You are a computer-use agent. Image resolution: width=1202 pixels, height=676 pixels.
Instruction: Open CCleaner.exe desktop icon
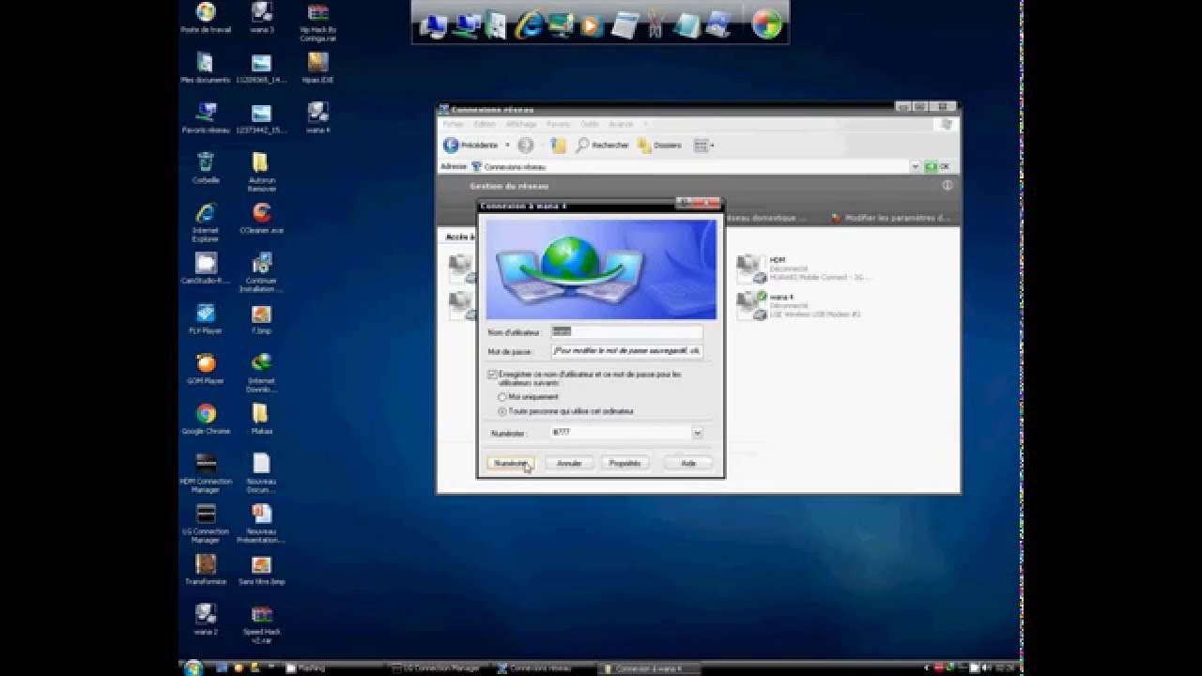[262, 219]
